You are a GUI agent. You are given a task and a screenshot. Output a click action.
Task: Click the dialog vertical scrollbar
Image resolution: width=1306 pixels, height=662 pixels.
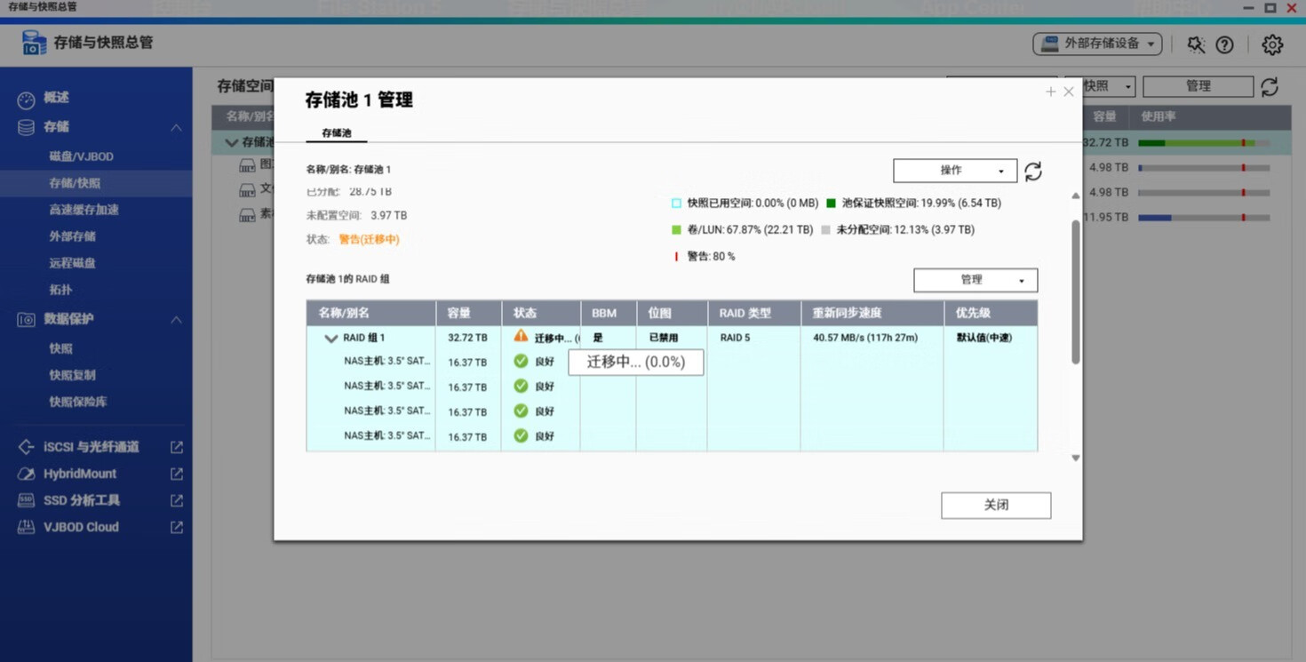pos(1075,292)
